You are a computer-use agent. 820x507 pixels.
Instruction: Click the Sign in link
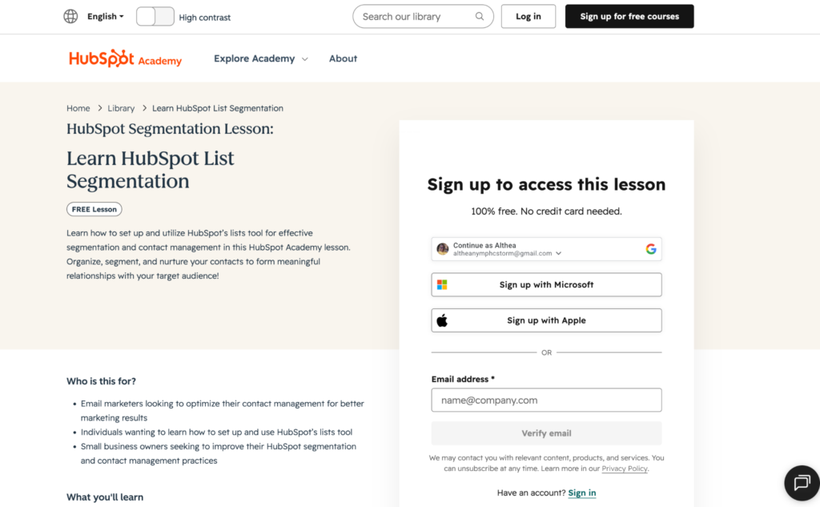[581, 493]
